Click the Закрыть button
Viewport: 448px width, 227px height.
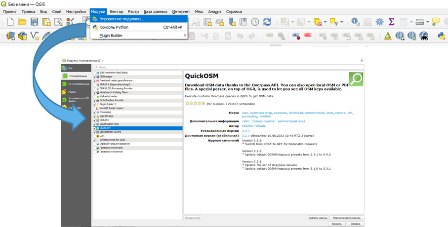coord(336,224)
